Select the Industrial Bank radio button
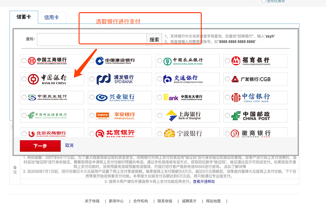 [92, 98]
